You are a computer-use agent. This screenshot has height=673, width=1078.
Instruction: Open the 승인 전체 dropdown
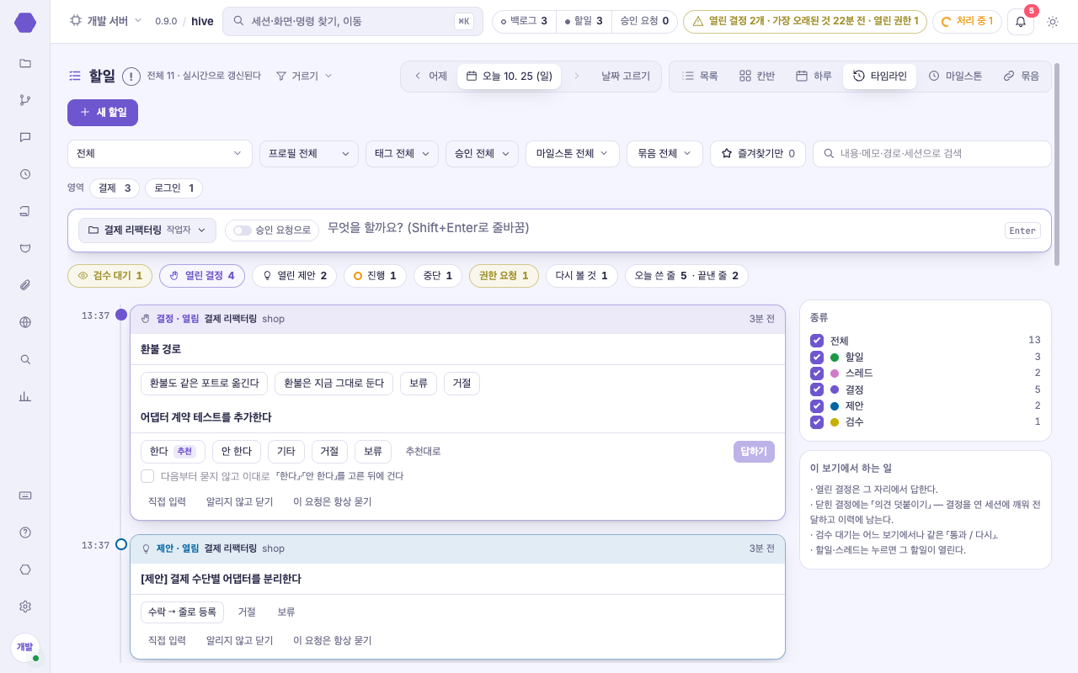tap(482, 154)
